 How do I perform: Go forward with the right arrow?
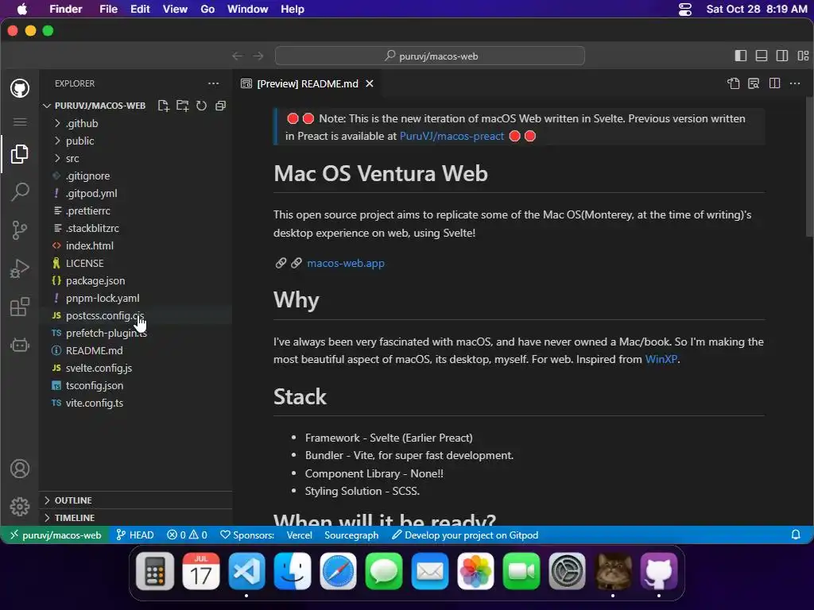pos(258,56)
